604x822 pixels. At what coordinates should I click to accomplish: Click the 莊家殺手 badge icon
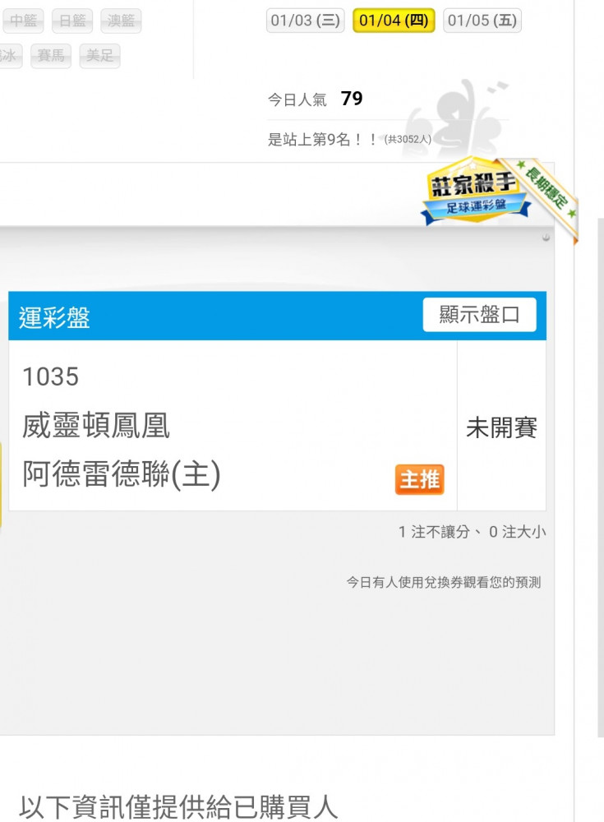476,192
